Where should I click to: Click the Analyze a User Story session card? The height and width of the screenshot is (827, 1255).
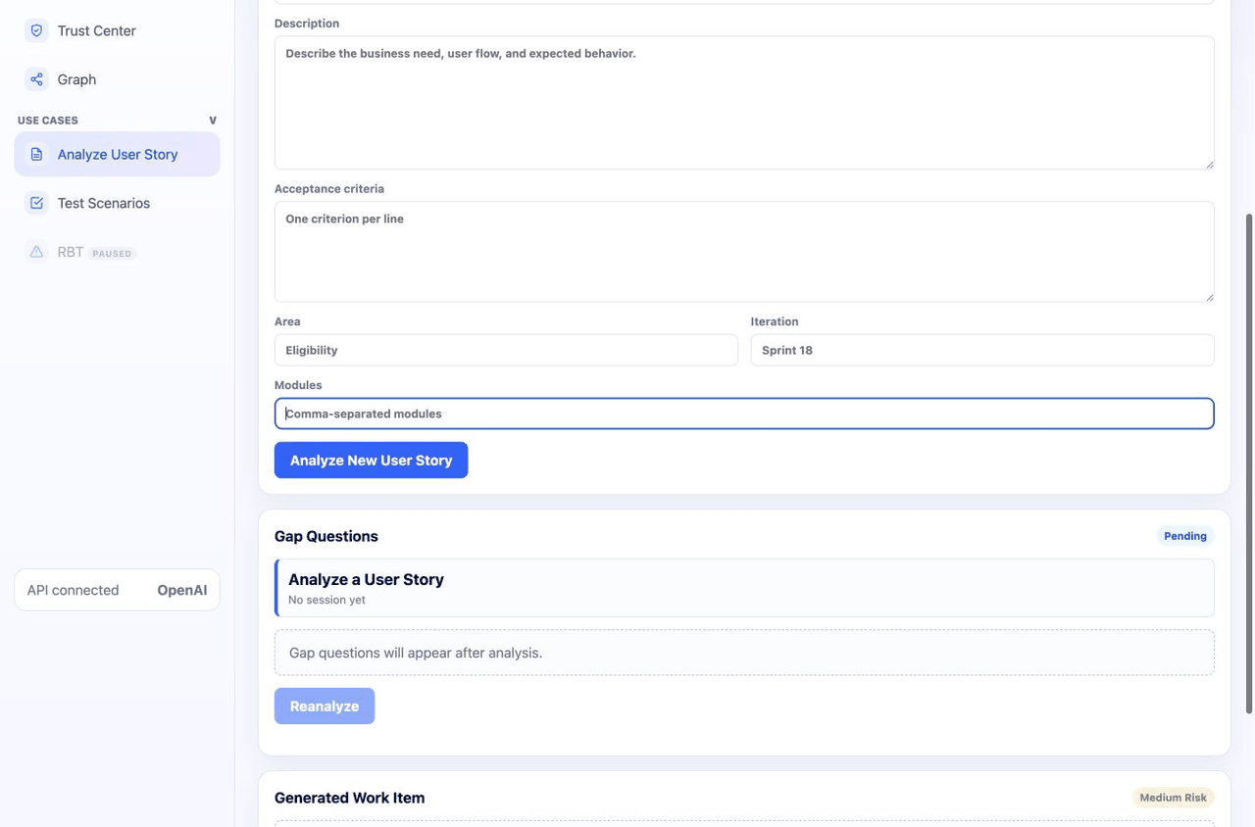(x=744, y=588)
